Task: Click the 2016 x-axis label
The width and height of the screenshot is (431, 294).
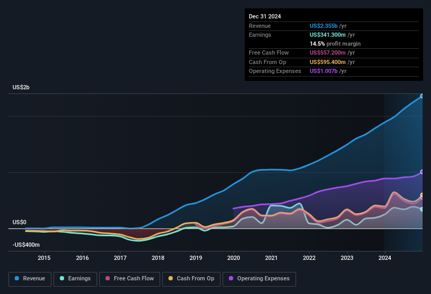Action: (82, 258)
